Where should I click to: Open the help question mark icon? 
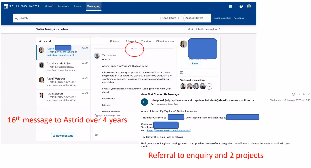click(241, 6)
